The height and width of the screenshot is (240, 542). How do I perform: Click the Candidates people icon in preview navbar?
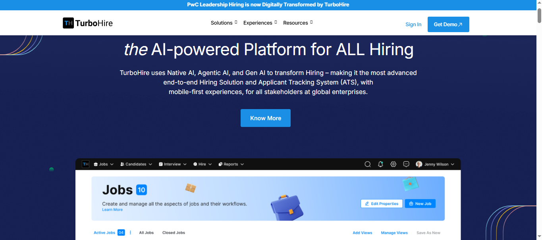pos(122,164)
